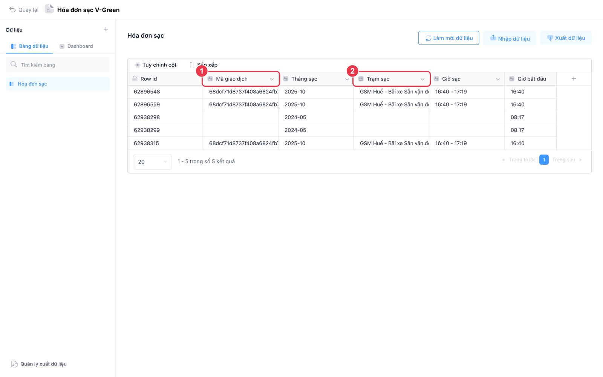
Task: Click Tháng sạc cell 2024-05 in row 62938299
Action: (316, 130)
